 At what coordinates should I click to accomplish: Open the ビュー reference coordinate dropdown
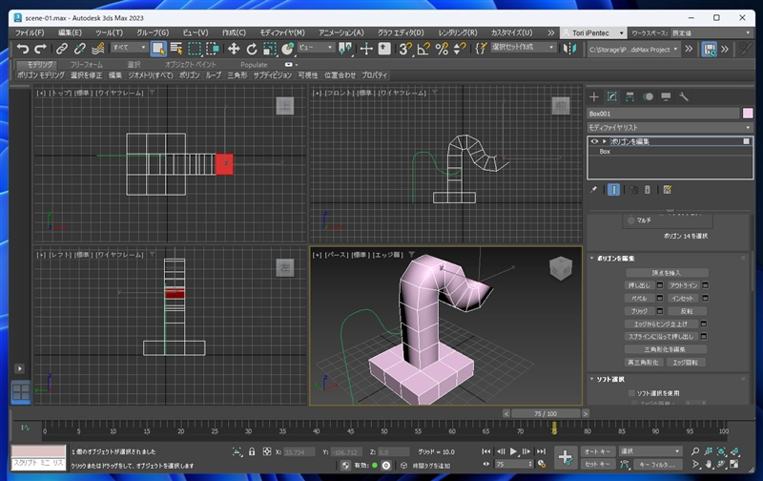(x=317, y=48)
